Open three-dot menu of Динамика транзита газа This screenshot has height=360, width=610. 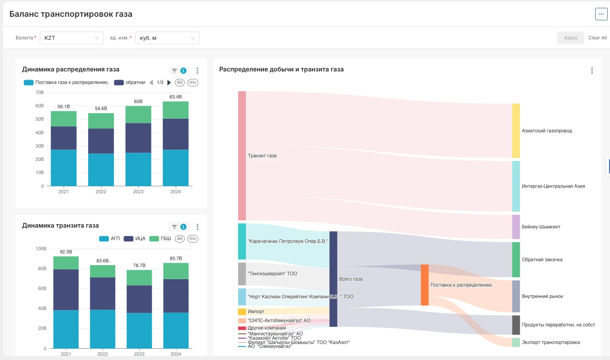pyautogui.click(x=197, y=227)
